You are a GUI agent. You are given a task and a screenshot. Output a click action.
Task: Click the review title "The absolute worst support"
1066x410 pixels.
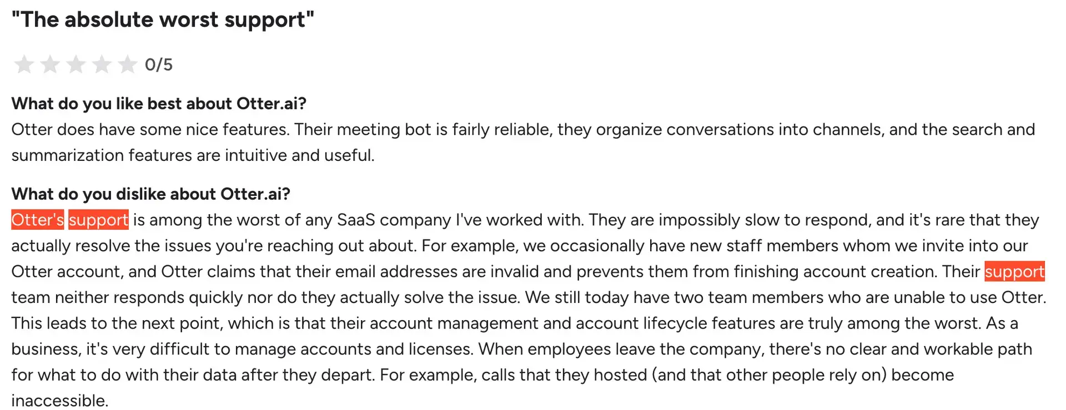click(x=163, y=20)
